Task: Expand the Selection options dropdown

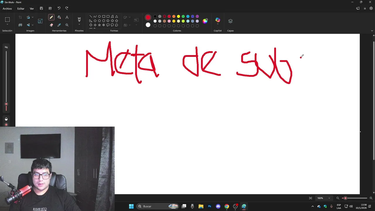Action: (x=7, y=25)
